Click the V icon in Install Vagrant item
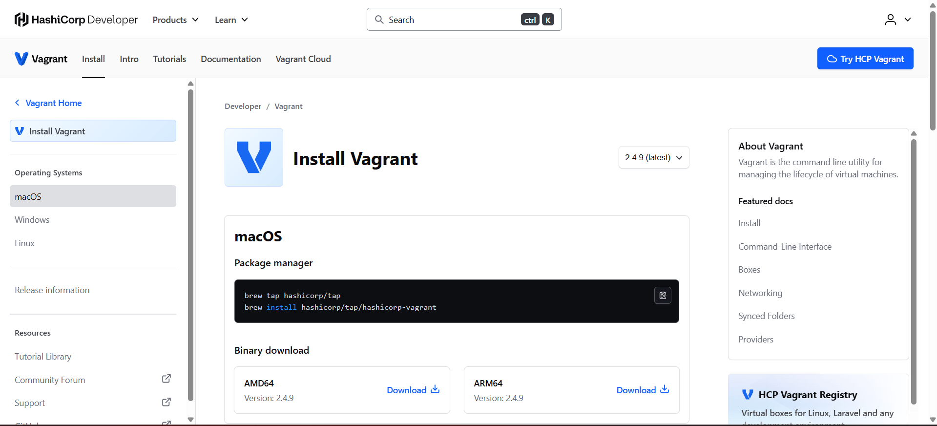 (x=20, y=131)
